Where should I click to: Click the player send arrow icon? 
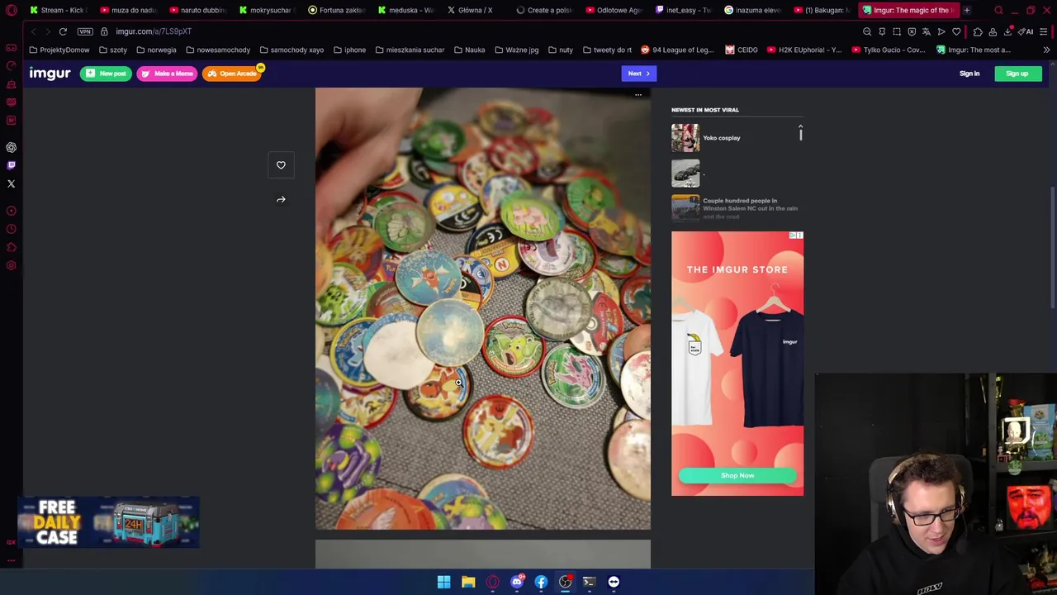941,31
